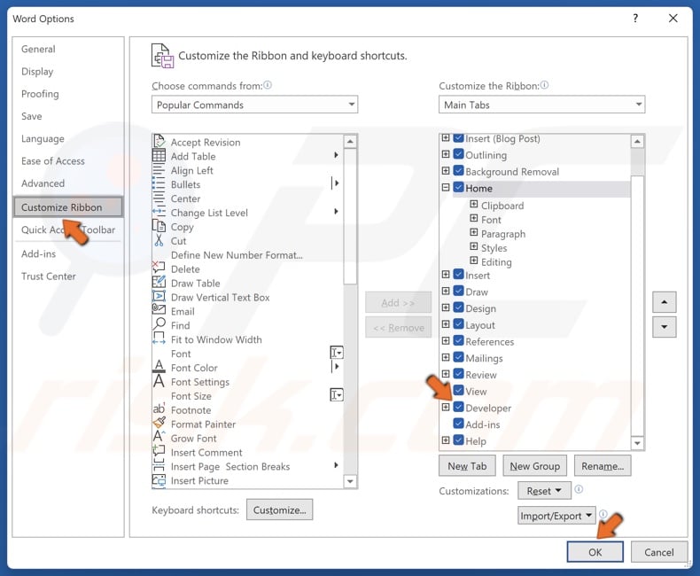The width and height of the screenshot is (700, 576).
Task: Click the Font Color icon
Action: tap(159, 367)
